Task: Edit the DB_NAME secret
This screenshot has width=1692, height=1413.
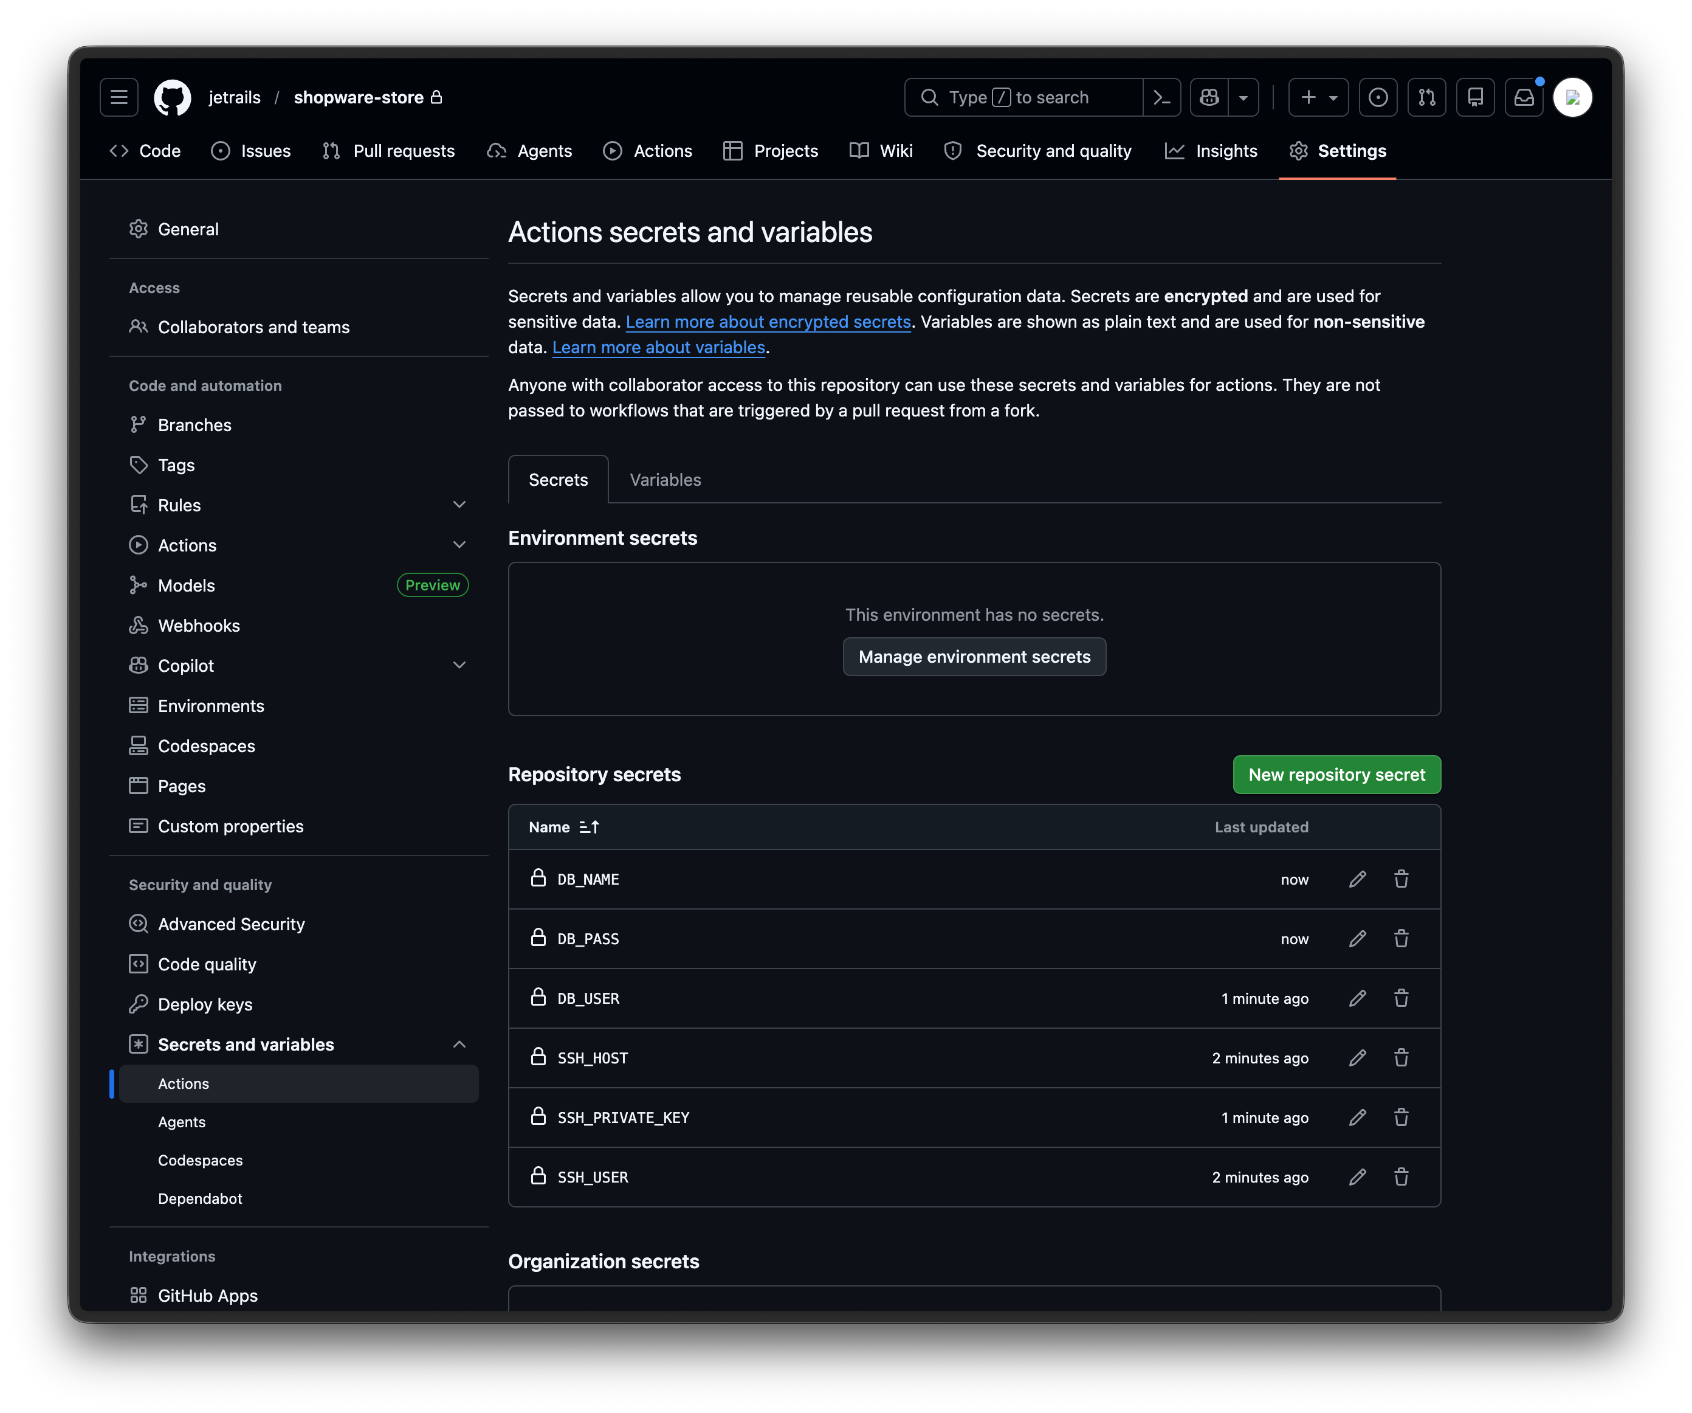Action: pyautogui.click(x=1358, y=879)
